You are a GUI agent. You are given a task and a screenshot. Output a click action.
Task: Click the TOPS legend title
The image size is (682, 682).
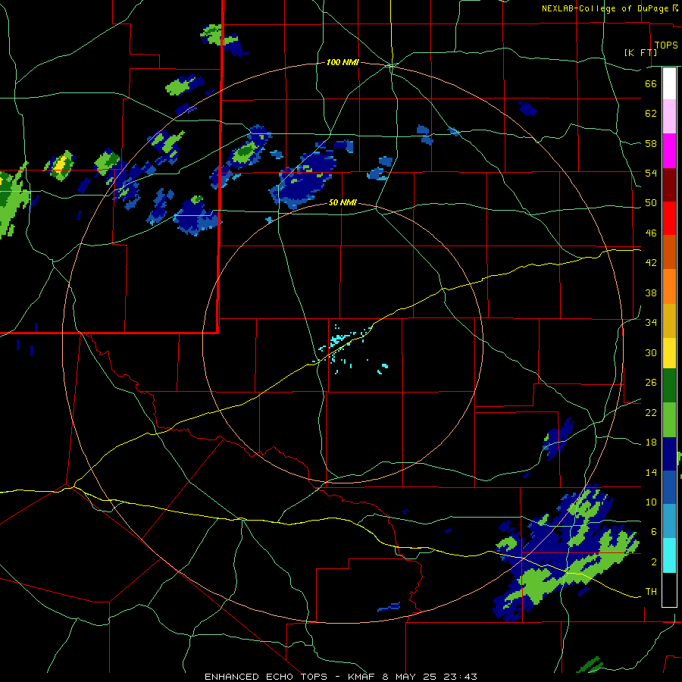[x=666, y=45]
